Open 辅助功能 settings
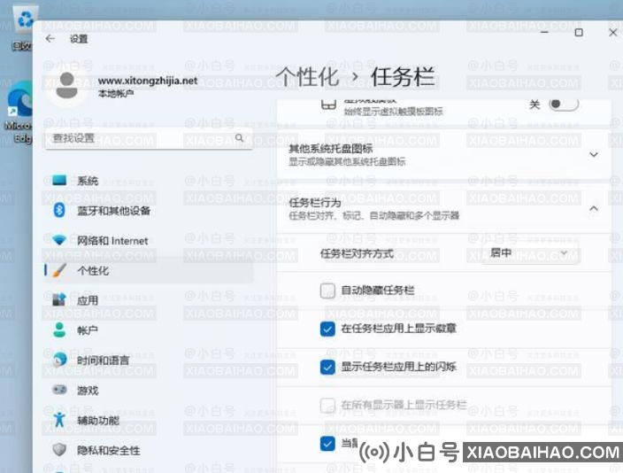Image resolution: width=623 pixels, height=473 pixels. click(x=149, y=420)
